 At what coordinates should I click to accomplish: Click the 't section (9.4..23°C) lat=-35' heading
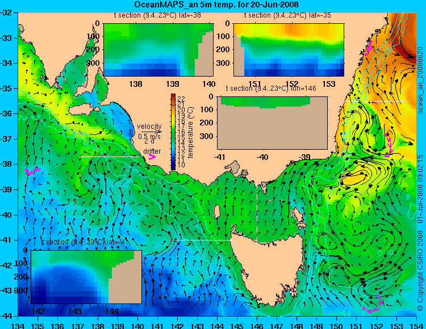click(287, 15)
